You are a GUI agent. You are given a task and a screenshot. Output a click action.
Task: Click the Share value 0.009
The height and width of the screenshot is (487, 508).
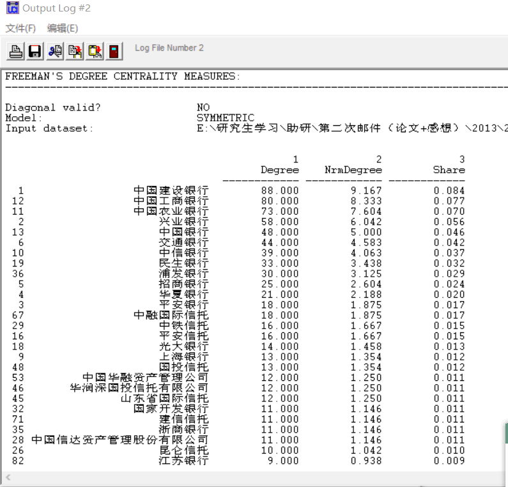pos(449,460)
